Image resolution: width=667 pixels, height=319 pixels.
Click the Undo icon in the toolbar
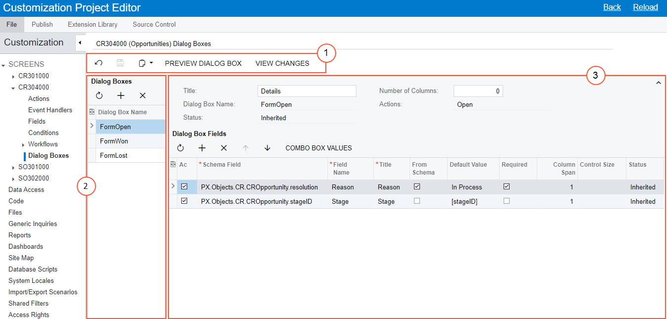click(99, 63)
